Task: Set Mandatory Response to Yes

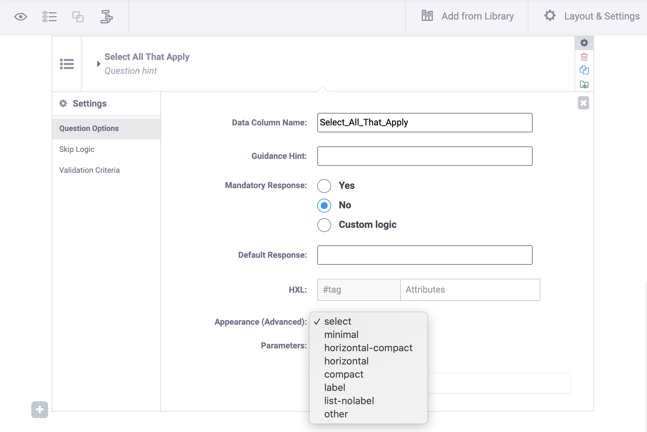Action: [324, 186]
